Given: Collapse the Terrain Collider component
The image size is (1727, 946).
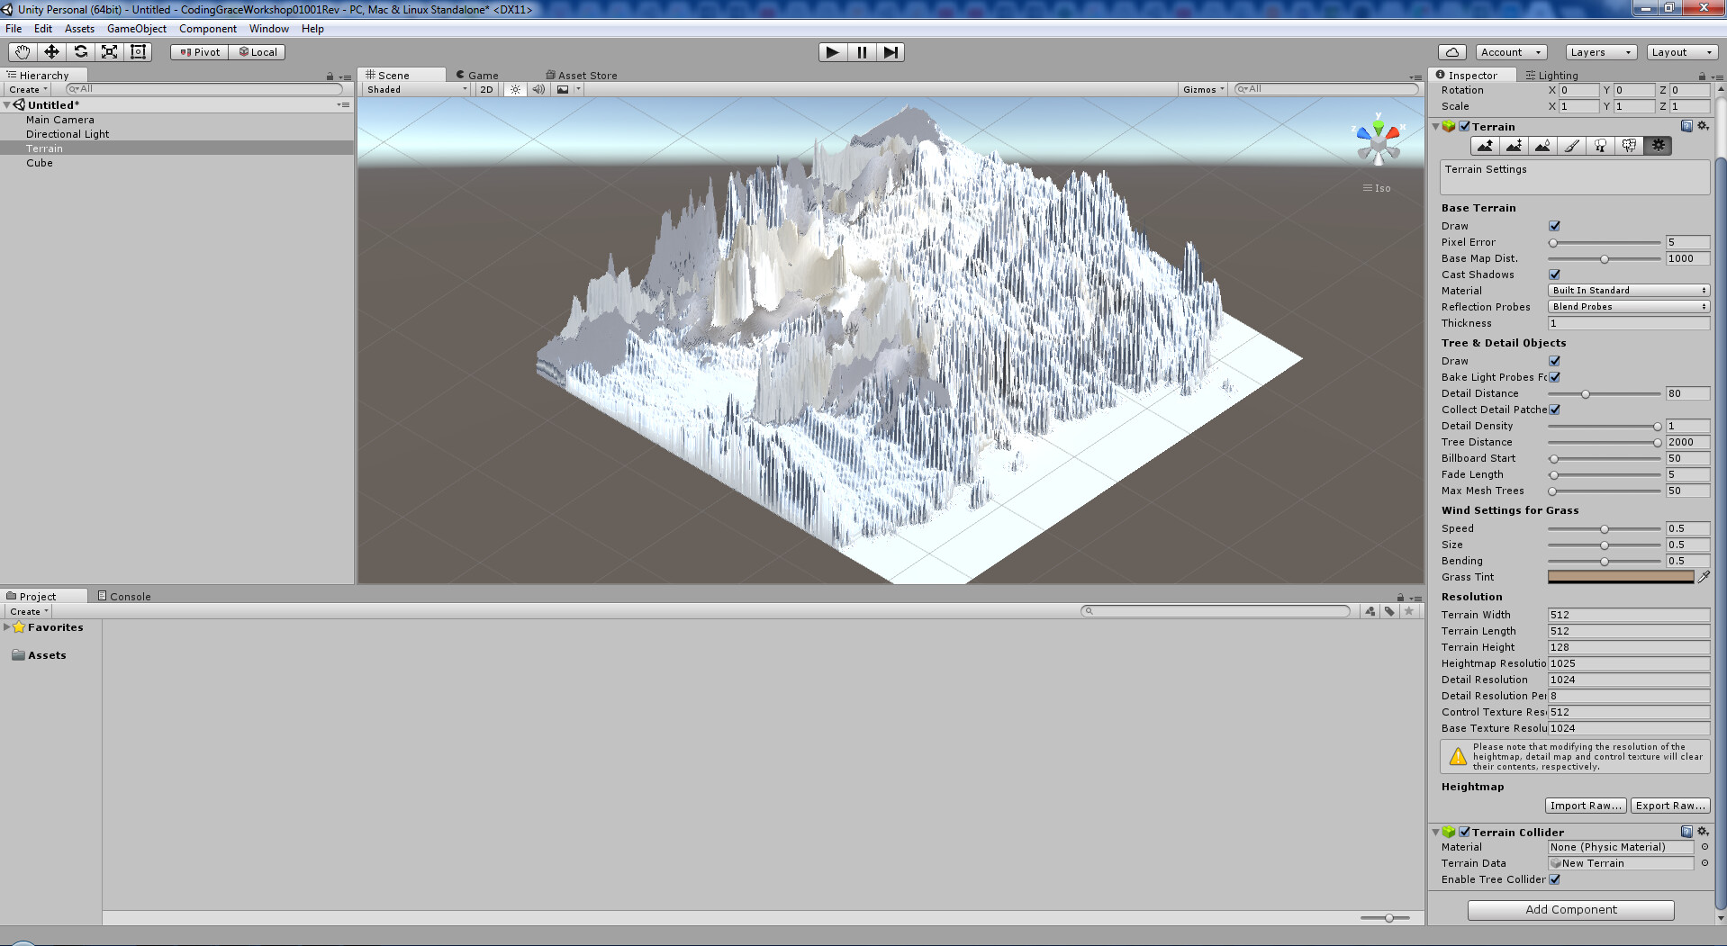Looking at the screenshot, I should click(1435, 832).
